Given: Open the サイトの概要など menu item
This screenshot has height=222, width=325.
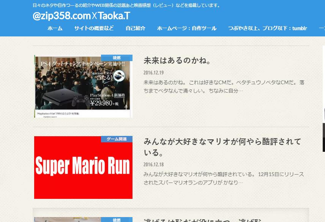Looking at the screenshot, I should click(94, 28).
